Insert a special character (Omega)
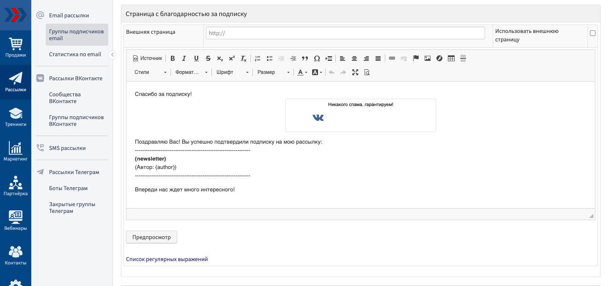This screenshot has width=609, height=286. click(317, 58)
